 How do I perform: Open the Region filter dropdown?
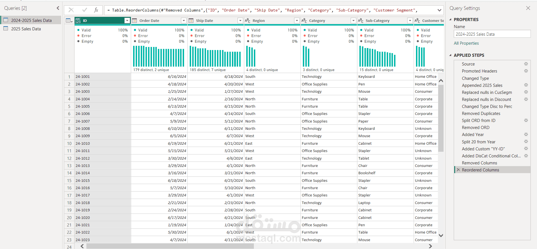tap(297, 21)
